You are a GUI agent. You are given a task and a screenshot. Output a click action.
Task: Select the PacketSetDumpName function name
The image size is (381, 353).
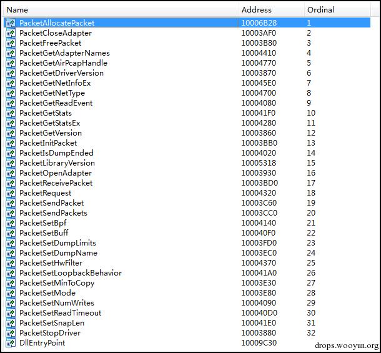coord(58,253)
